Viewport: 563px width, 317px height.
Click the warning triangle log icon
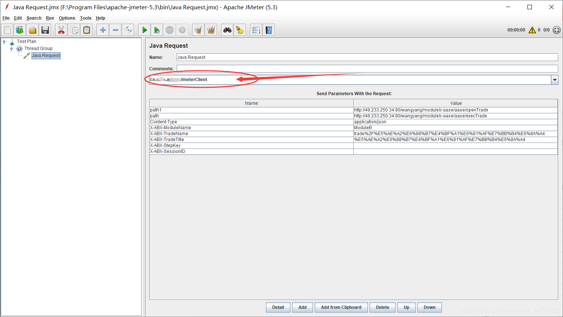532,30
